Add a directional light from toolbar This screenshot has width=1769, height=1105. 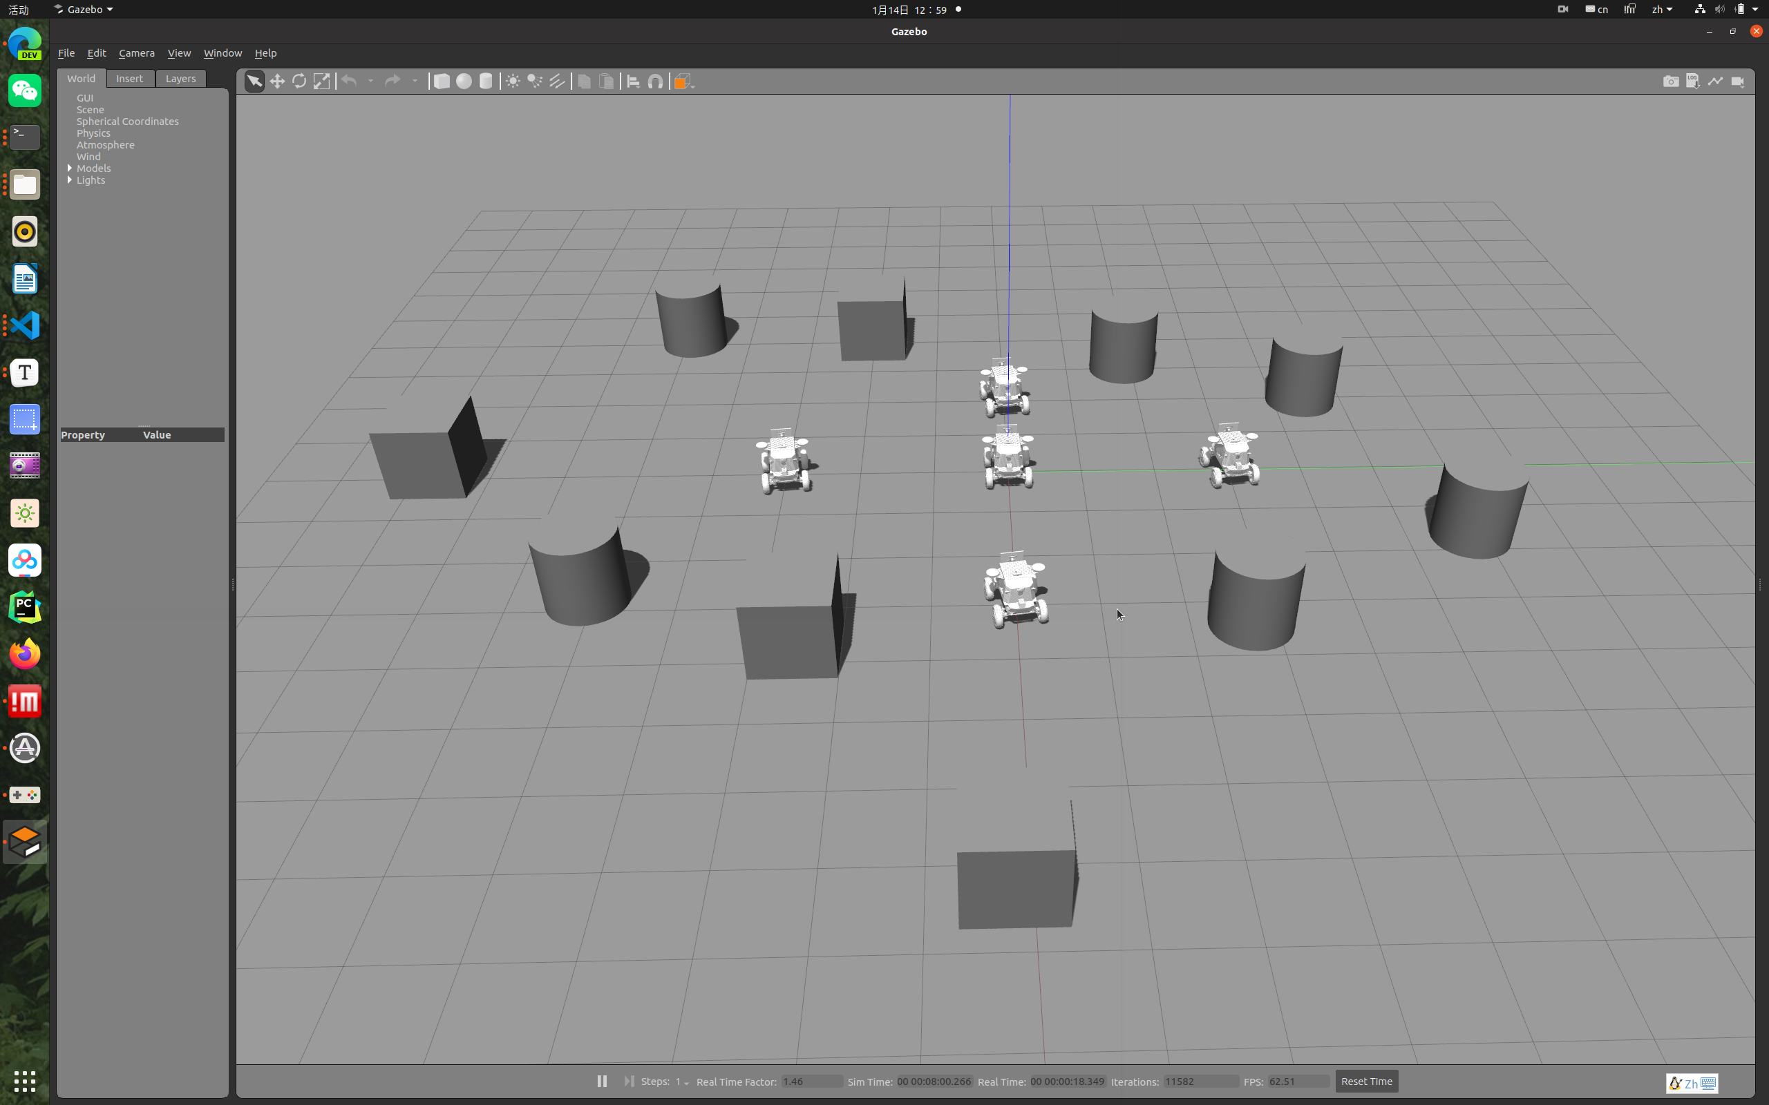[x=557, y=81]
